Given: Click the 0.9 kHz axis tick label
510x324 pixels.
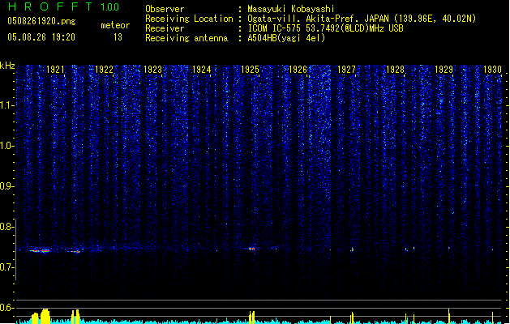Looking at the screenshot, I should pyautogui.click(x=7, y=186).
